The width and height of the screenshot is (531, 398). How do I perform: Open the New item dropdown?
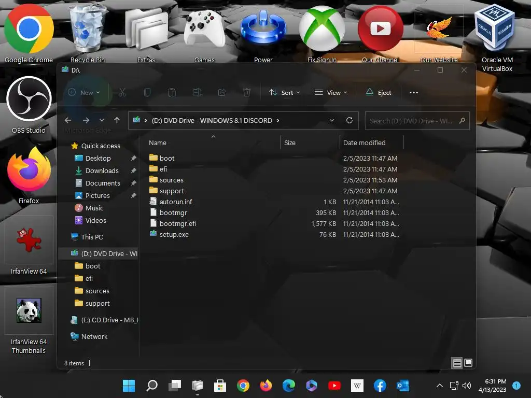click(84, 92)
